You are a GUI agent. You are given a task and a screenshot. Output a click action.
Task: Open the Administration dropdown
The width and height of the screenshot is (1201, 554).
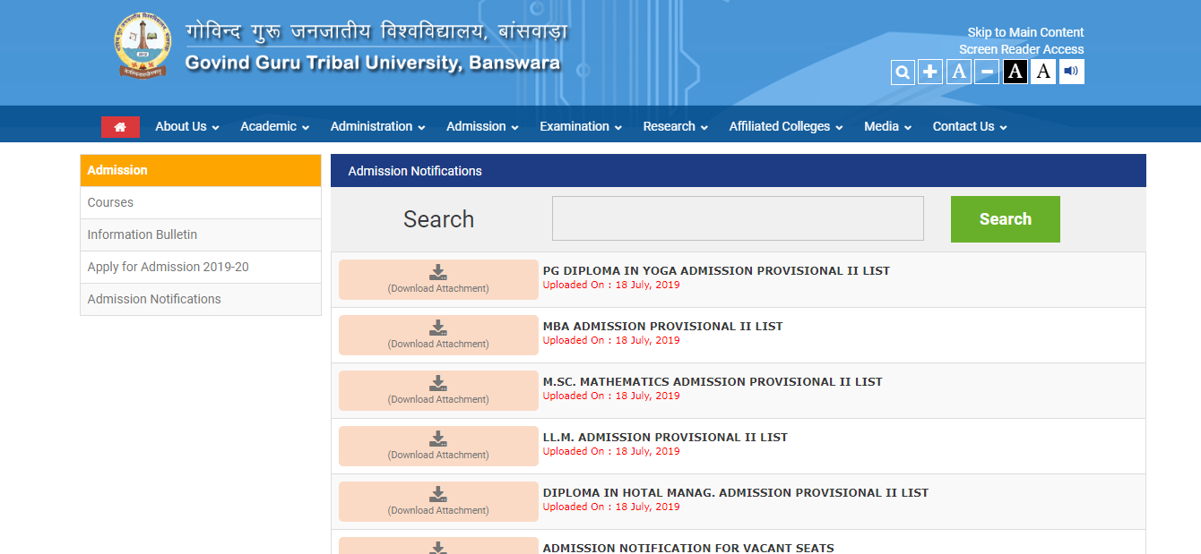pos(377,126)
